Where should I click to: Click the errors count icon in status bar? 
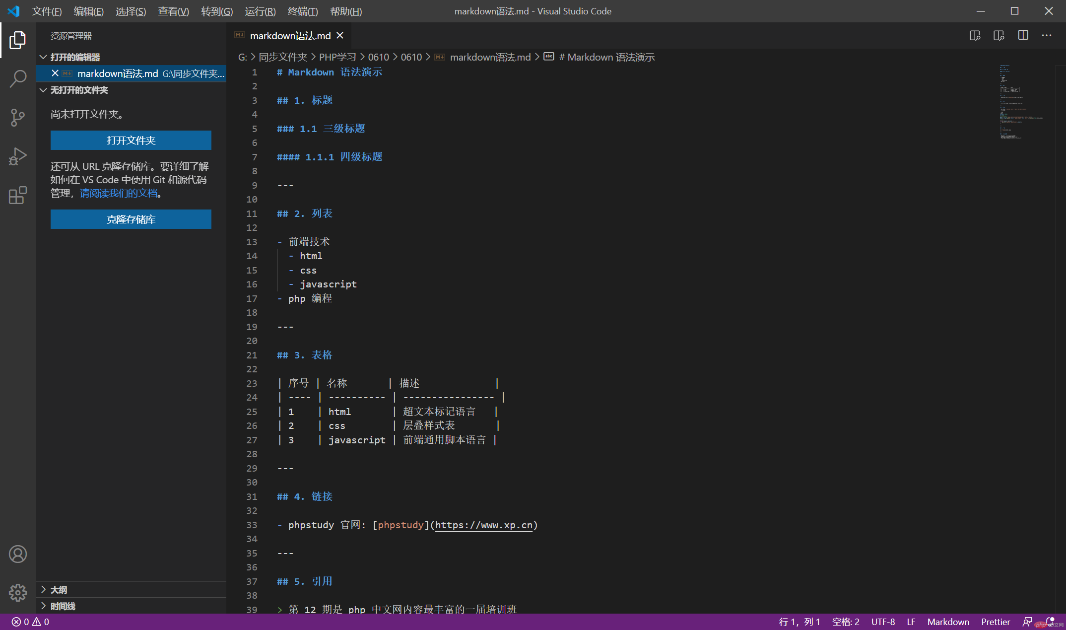click(16, 622)
